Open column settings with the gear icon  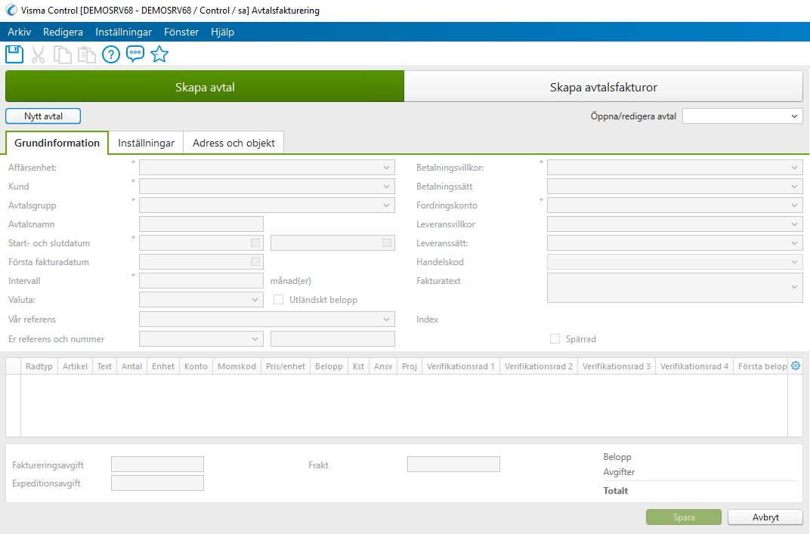[x=795, y=366]
